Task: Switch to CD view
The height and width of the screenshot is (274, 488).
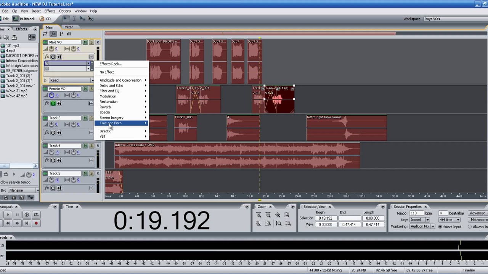Action: 45,19
